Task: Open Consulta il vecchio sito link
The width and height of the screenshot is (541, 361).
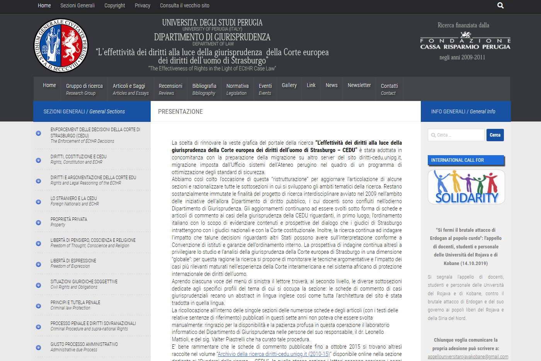Action: point(185,5)
